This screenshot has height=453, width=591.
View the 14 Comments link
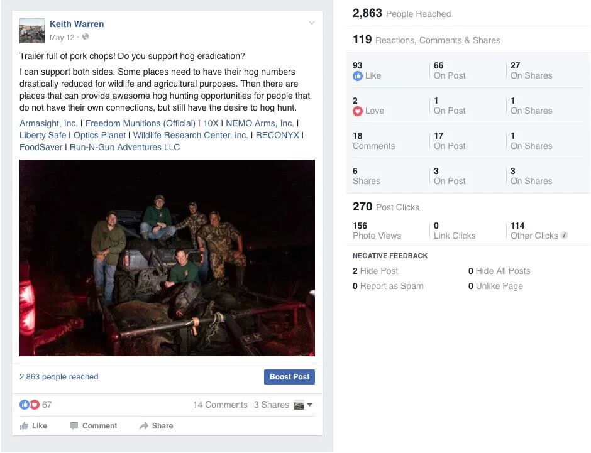[221, 405]
